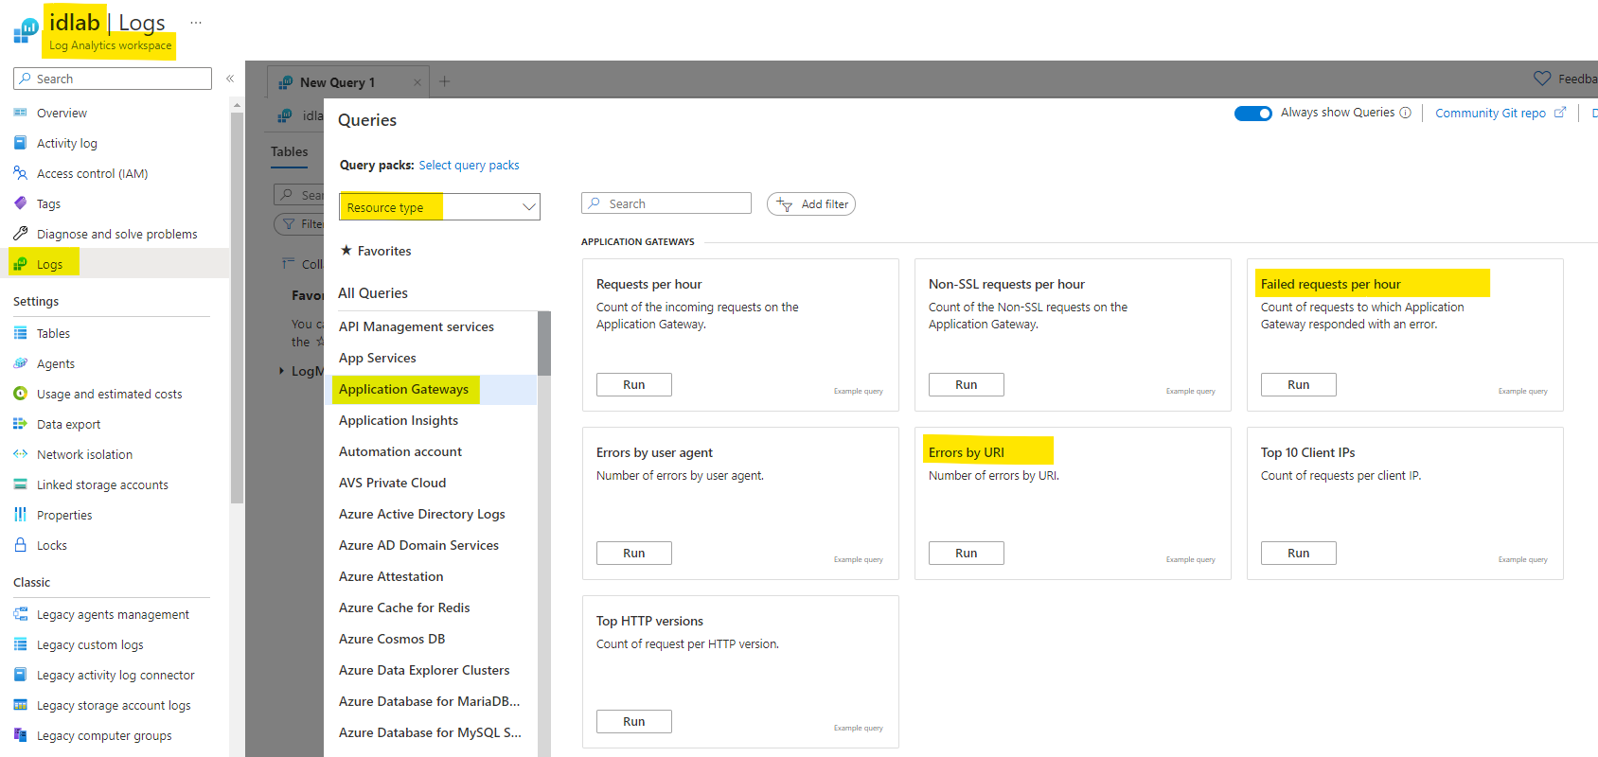The image size is (1598, 757).
Task: Open the Resource type dropdown
Action: coord(439,207)
